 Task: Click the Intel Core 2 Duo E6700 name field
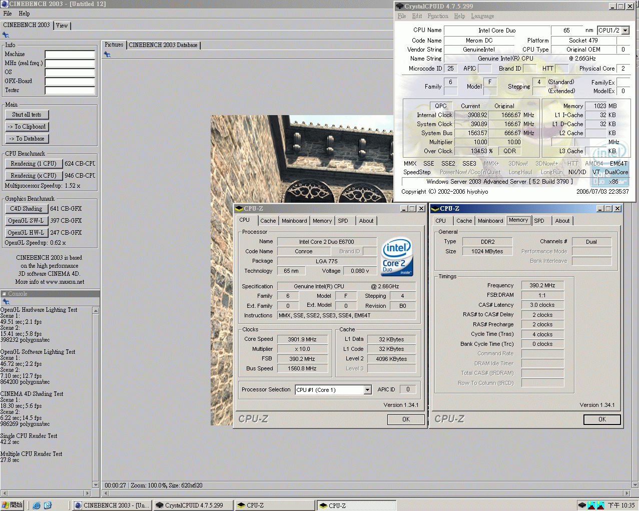pos(327,242)
